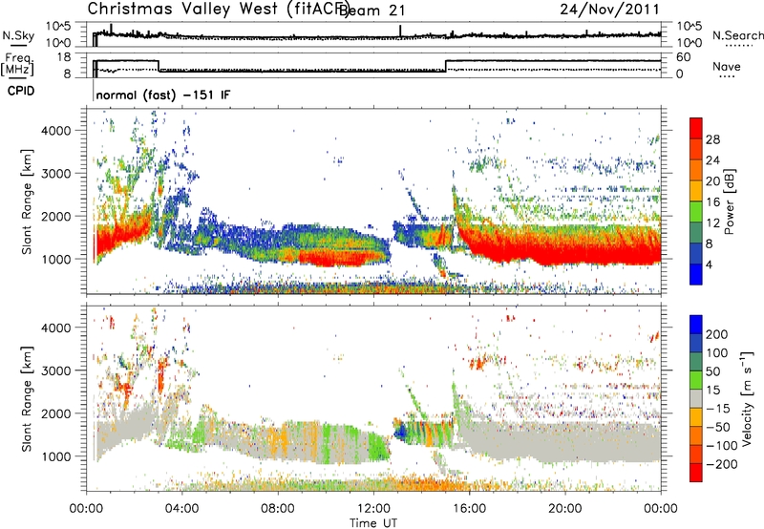764x529 pixels.
Task: Click the '100' label on the velocity color bar
Action: (717, 353)
